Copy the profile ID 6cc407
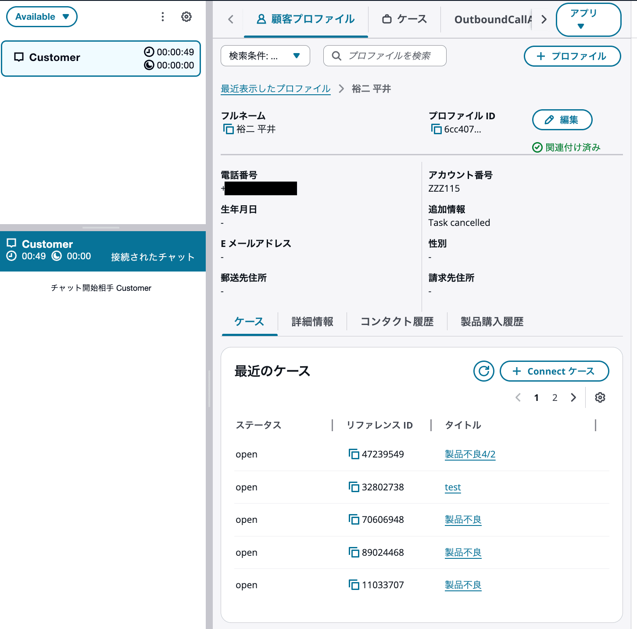This screenshot has width=637, height=629. [437, 129]
